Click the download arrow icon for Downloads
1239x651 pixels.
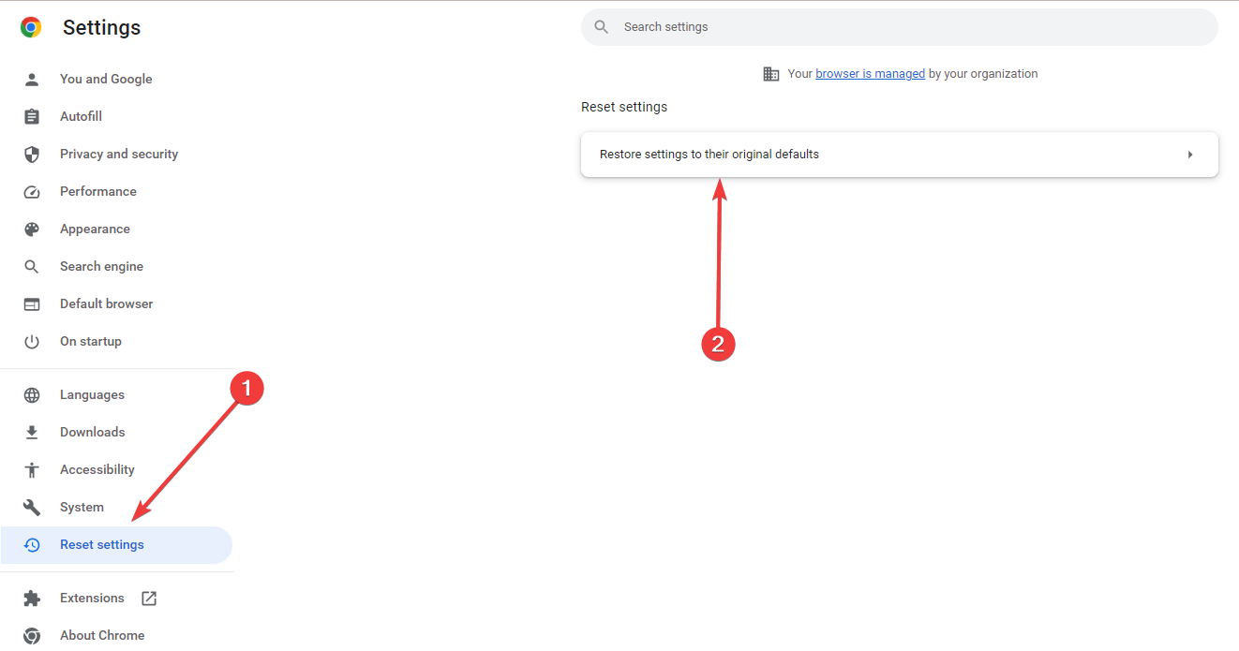point(32,432)
